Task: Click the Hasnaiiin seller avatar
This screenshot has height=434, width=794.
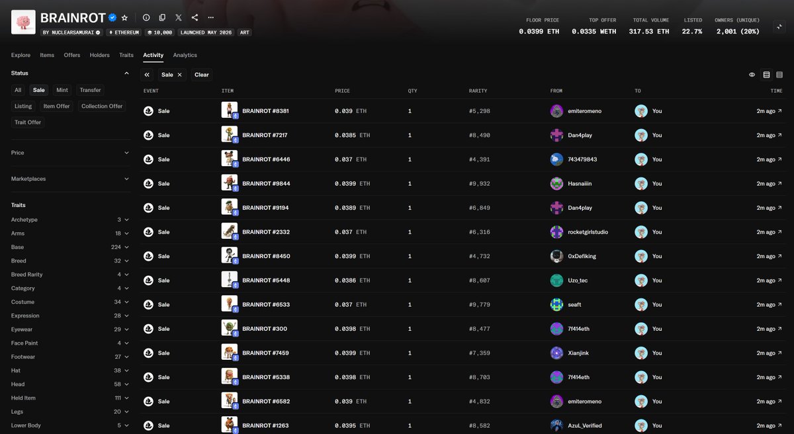Action: tap(556, 184)
